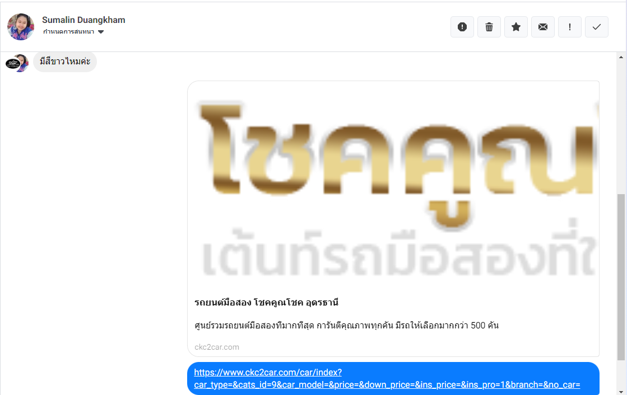Star this conversation as follow-up

[x=516, y=27]
